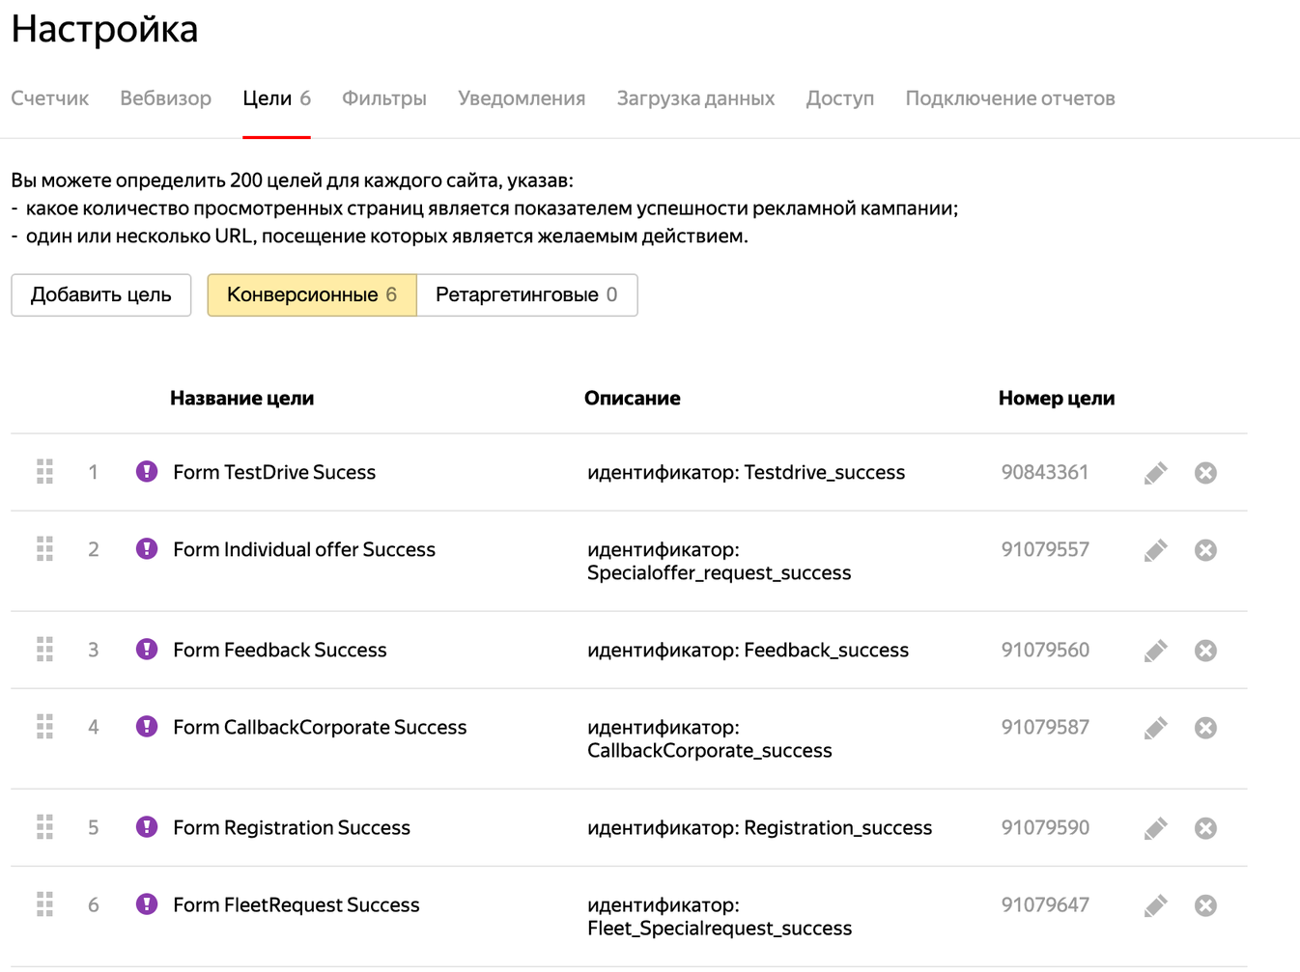Image resolution: width=1300 pixels, height=972 pixels.
Task: Open the Уведомления tab
Action: [x=522, y=98]
